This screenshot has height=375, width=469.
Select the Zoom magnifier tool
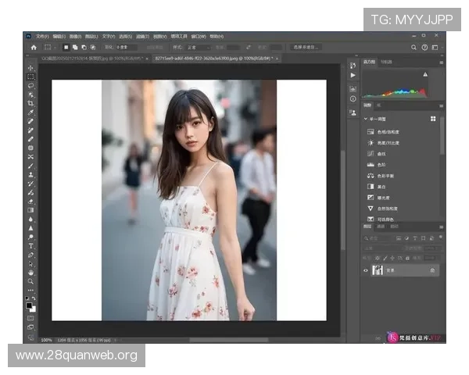coord(31,280)
